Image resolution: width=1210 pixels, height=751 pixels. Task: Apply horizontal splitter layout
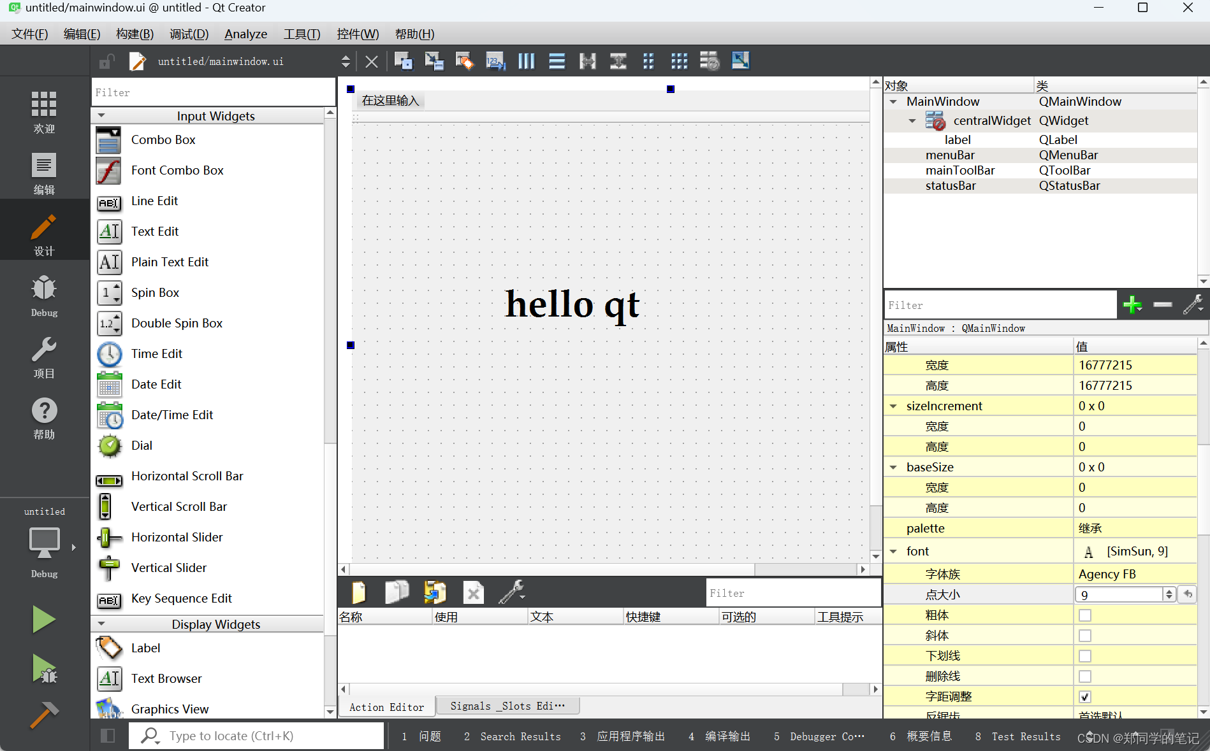(x=587, y=61)
